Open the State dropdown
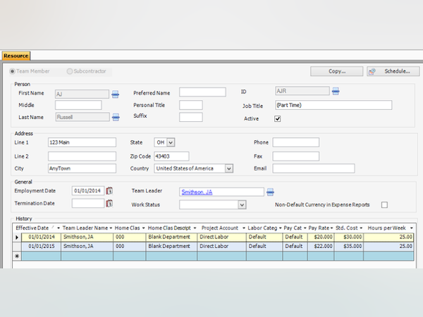Image resolution: width=423 pixels, height=317 pixels. click(x=171, y=142)
